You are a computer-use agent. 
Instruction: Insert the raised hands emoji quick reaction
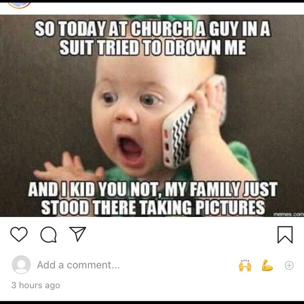245,265
